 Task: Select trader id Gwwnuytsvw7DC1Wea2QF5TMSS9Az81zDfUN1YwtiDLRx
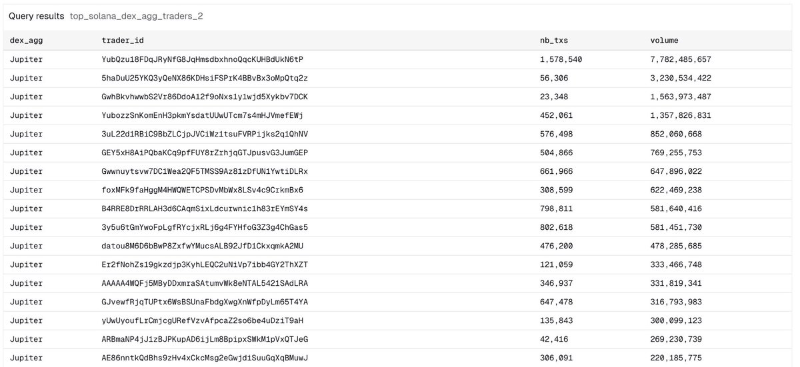205,171
